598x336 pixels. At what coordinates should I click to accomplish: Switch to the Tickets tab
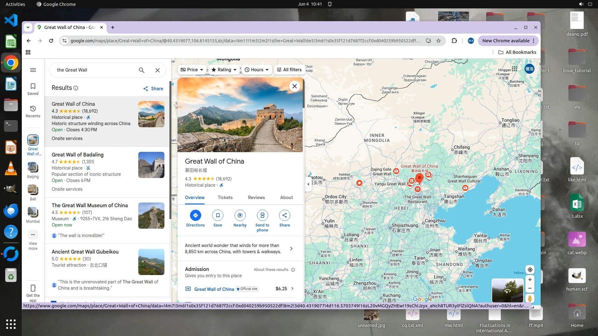click(225, 198)
